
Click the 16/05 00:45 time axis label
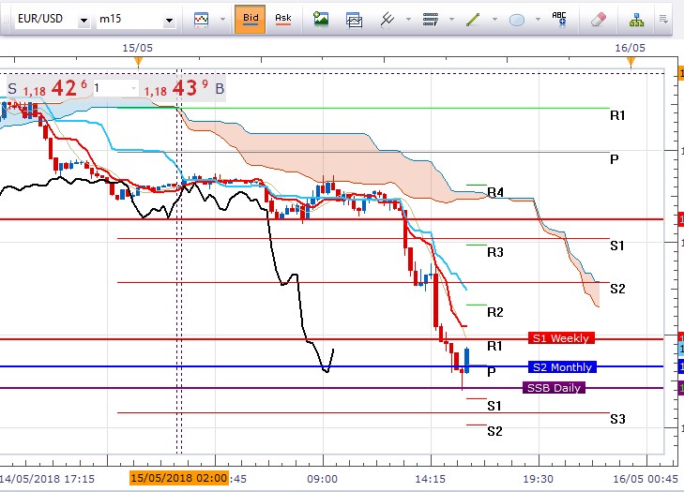pyautogui.click(x=646, y=479)
